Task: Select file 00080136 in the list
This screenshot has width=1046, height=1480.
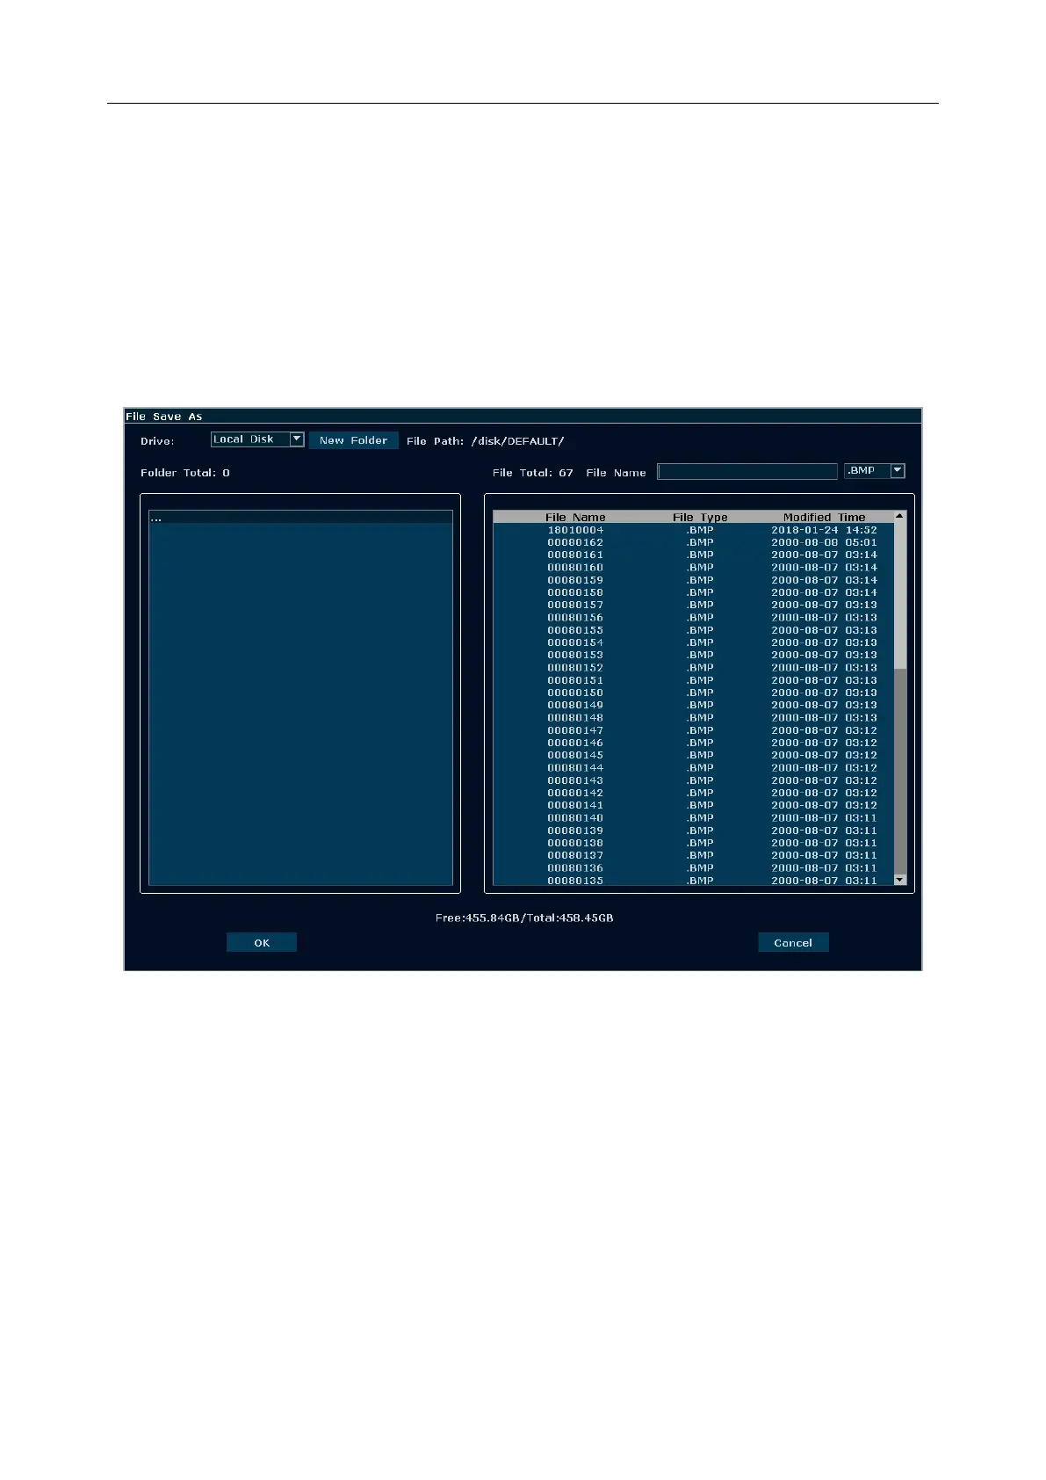Action: coord(693,868)
